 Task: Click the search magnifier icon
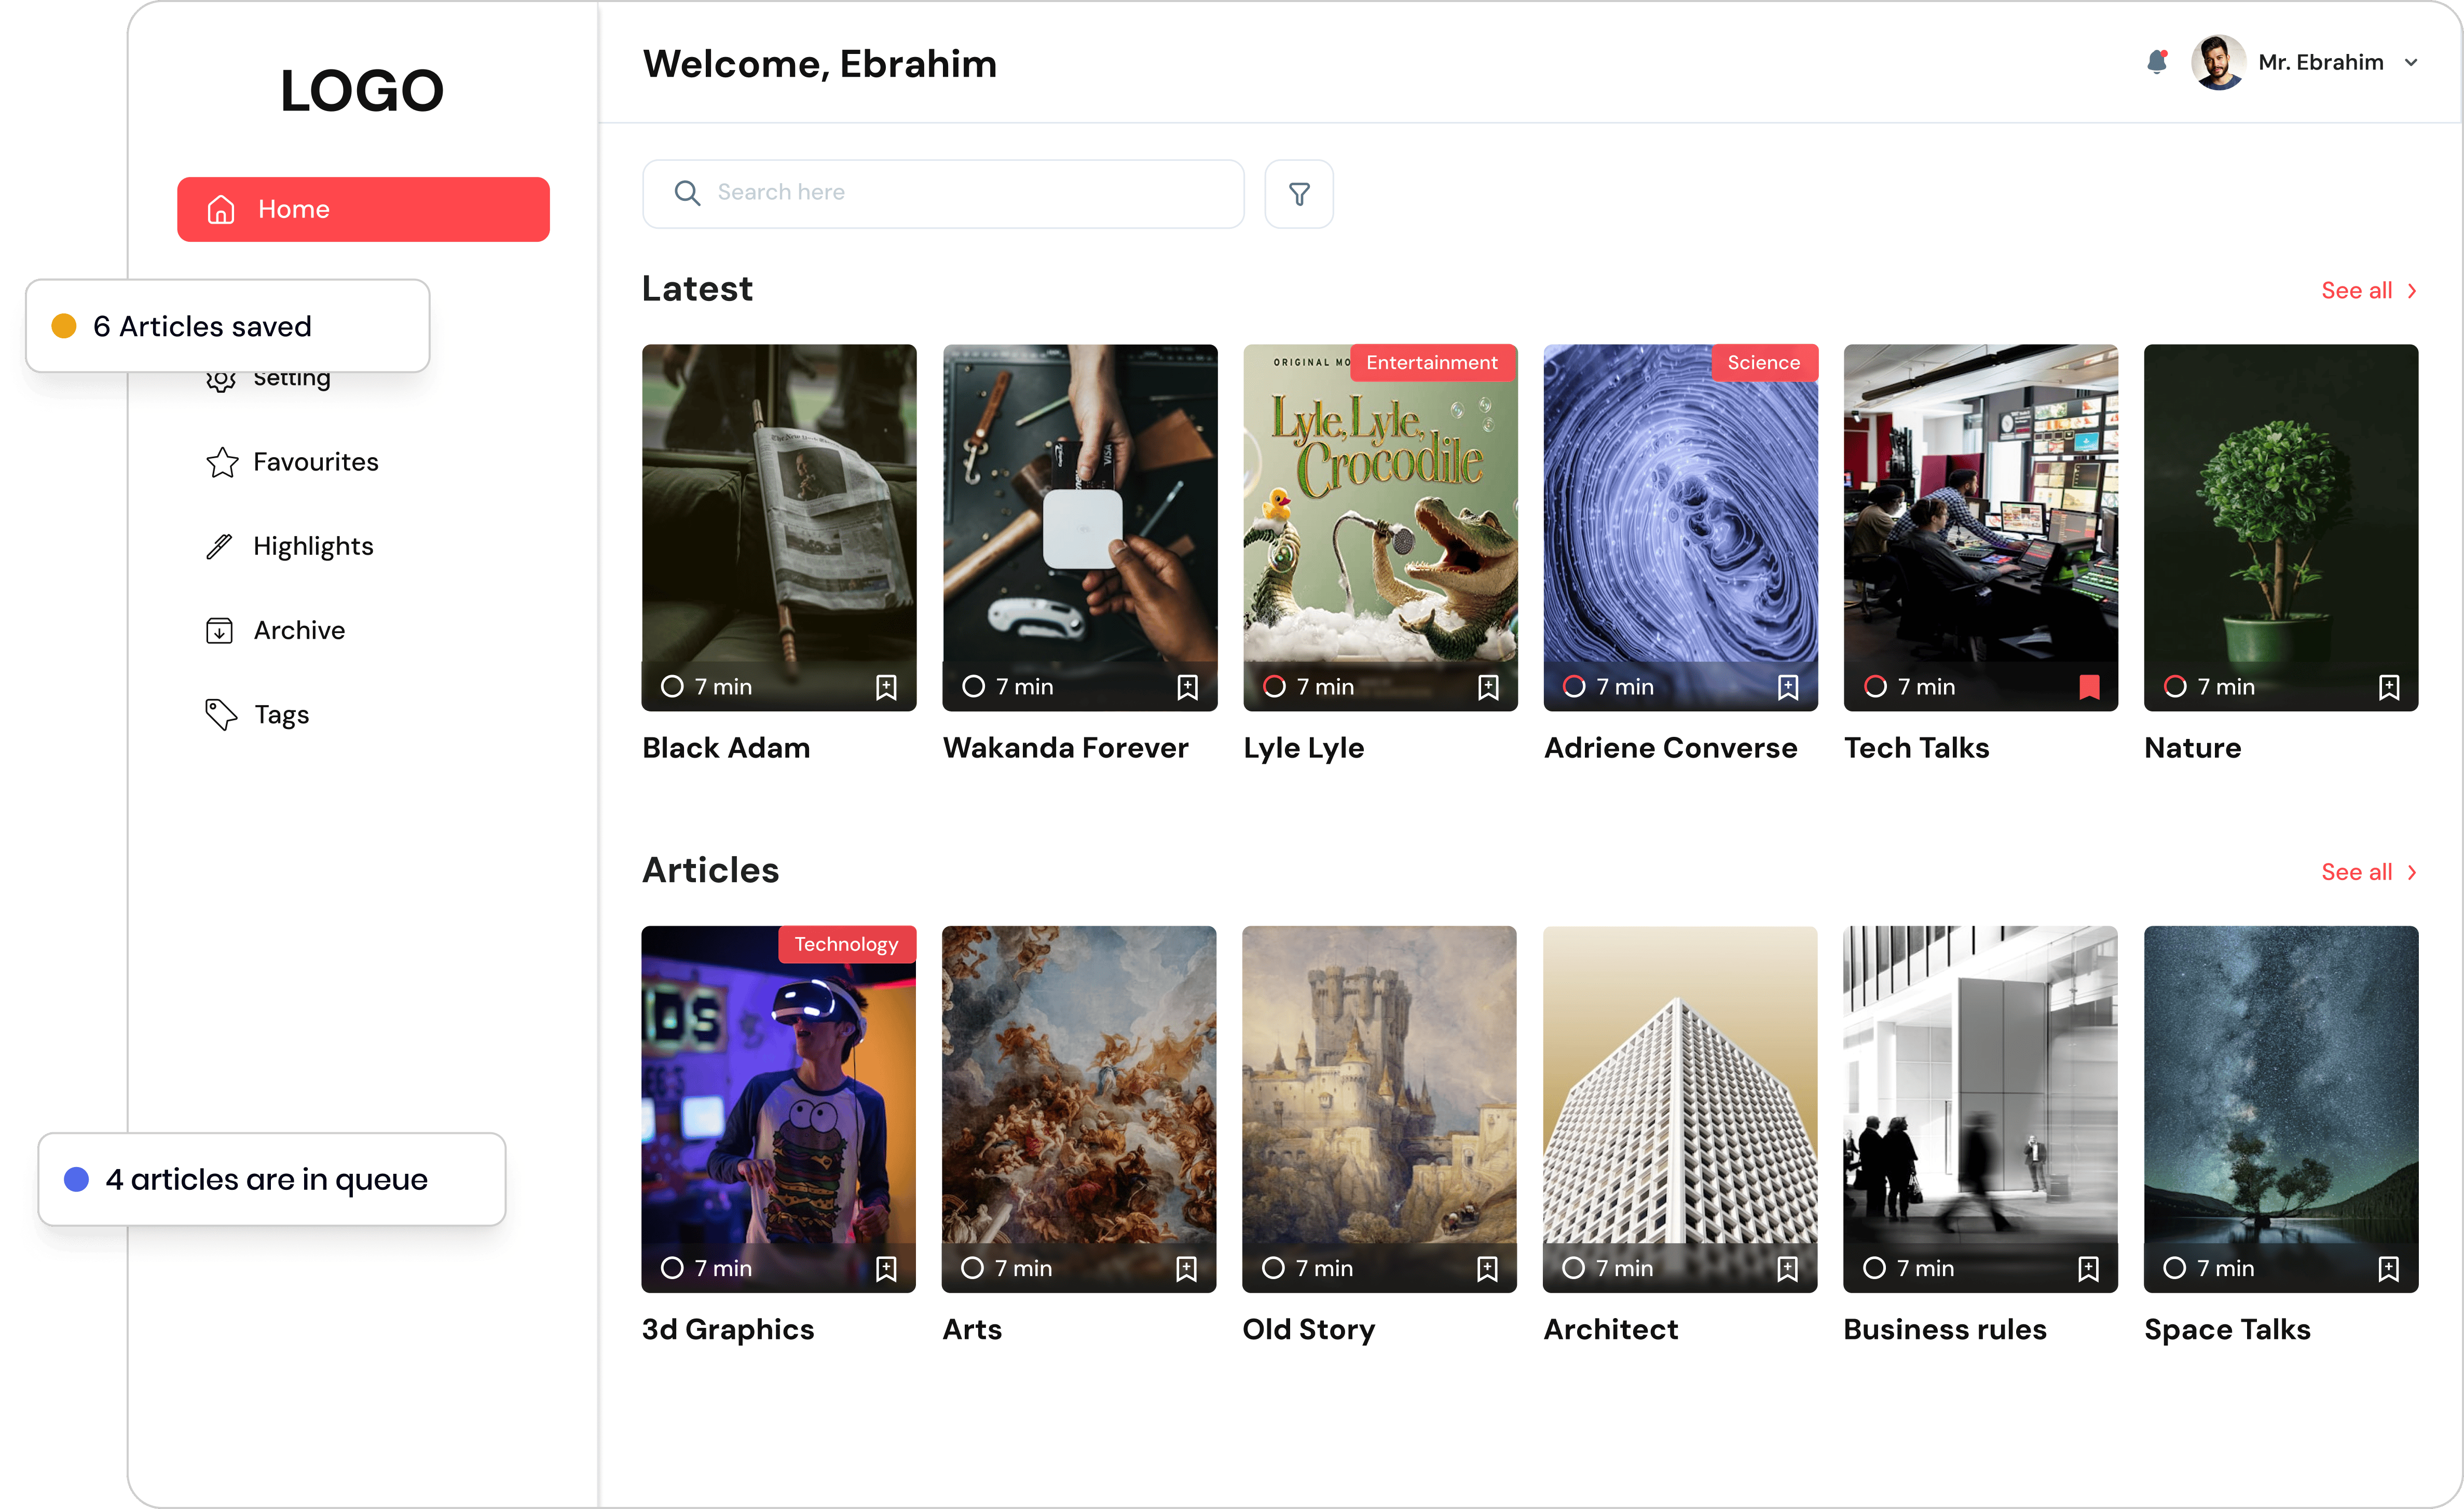[687, 192]
